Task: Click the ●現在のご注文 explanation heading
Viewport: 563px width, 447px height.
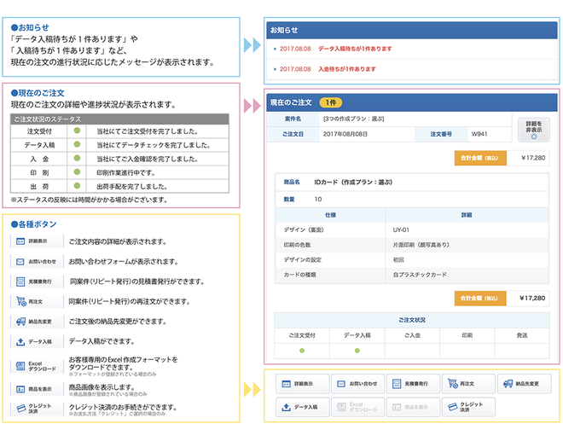Action: click(x=38, y=93)
